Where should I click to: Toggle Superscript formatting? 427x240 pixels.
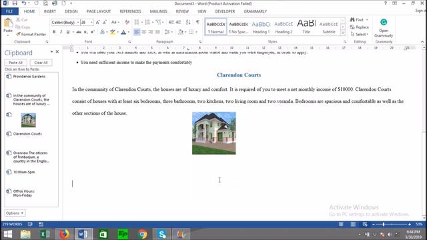pyautogui.click(x=93, y=32)
